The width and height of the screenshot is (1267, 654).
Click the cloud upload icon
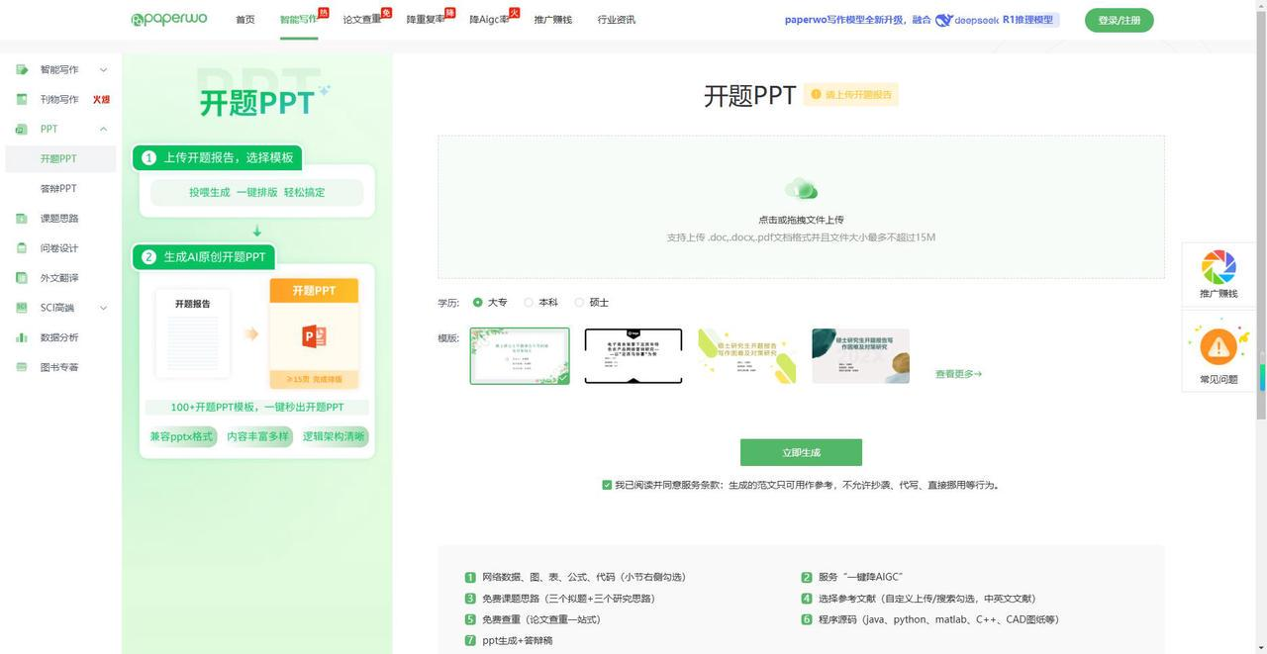tap(801, 189)
